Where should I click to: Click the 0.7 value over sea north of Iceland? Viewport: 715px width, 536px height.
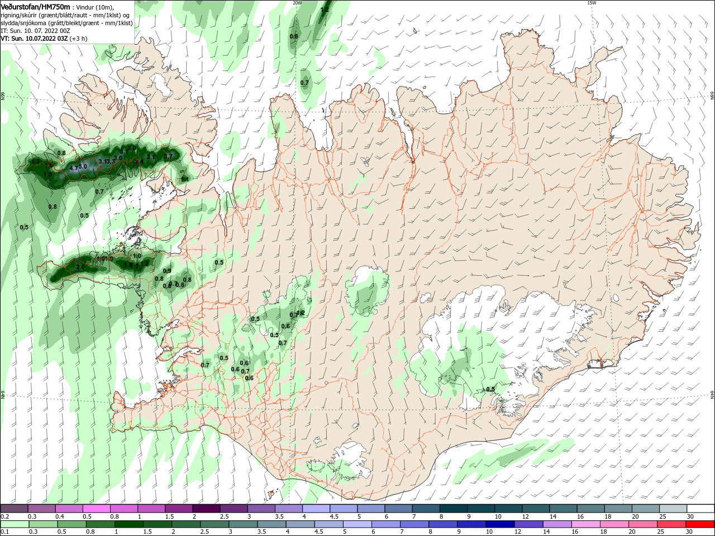304,83
